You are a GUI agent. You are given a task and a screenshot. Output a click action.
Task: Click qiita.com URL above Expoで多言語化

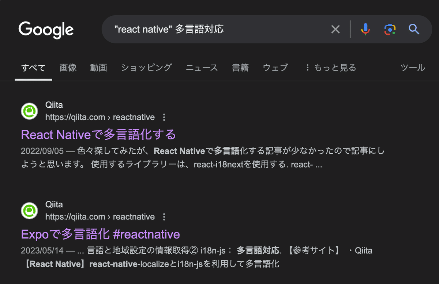click(100, 217)
